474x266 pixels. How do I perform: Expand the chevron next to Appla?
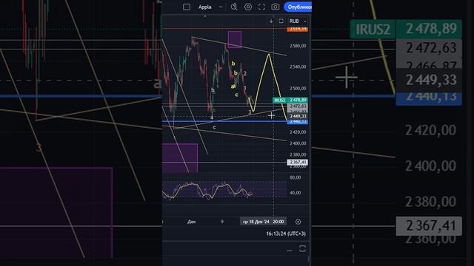pyautogui.click(x=221, y=7)
